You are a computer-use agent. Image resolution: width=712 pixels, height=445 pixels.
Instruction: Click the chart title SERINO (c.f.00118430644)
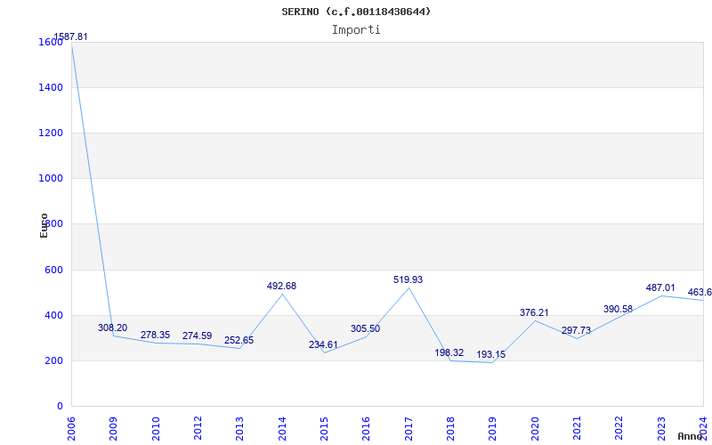tap(356, 12)
